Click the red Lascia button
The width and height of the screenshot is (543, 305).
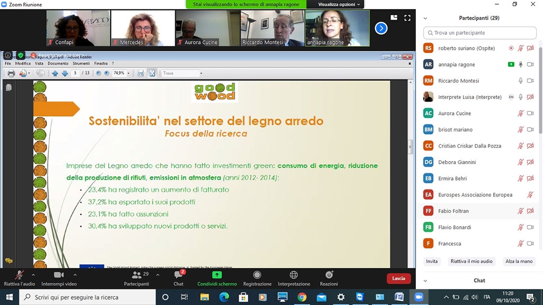(x=399, y=279)
